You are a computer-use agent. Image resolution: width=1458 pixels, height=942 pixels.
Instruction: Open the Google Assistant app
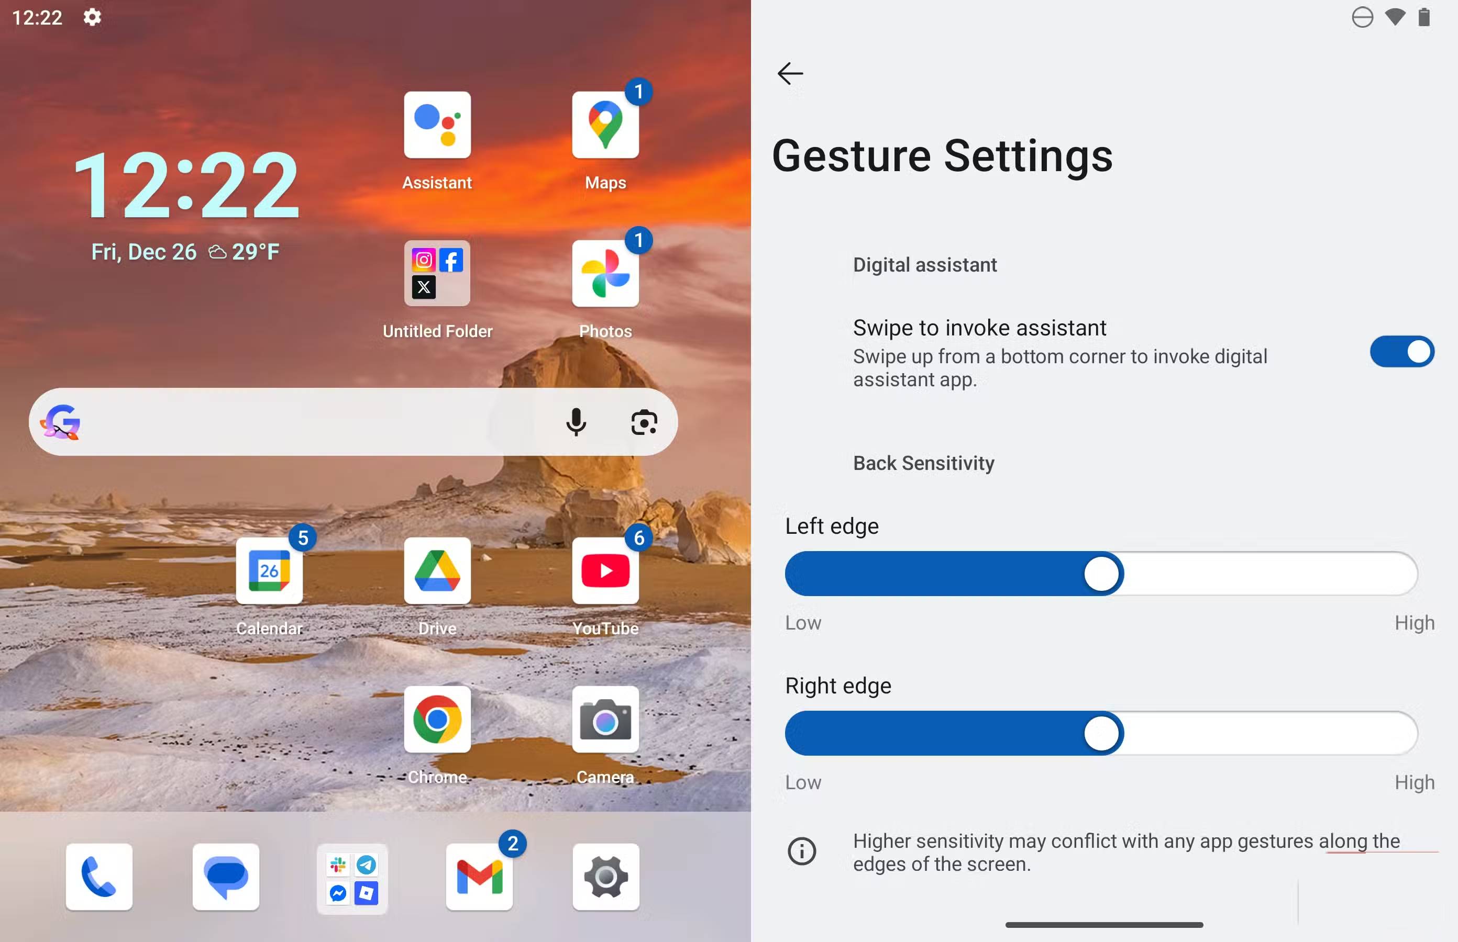click(x=437, y=126)
